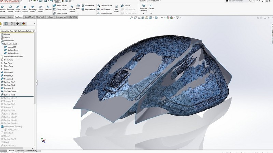Activate the Freeform surface tool
This screenshot has width=273, height=153.
pos(48,7)
